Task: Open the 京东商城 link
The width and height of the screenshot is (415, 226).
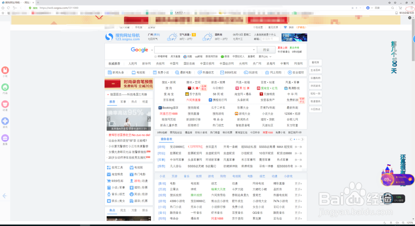Action: (169, 100)
